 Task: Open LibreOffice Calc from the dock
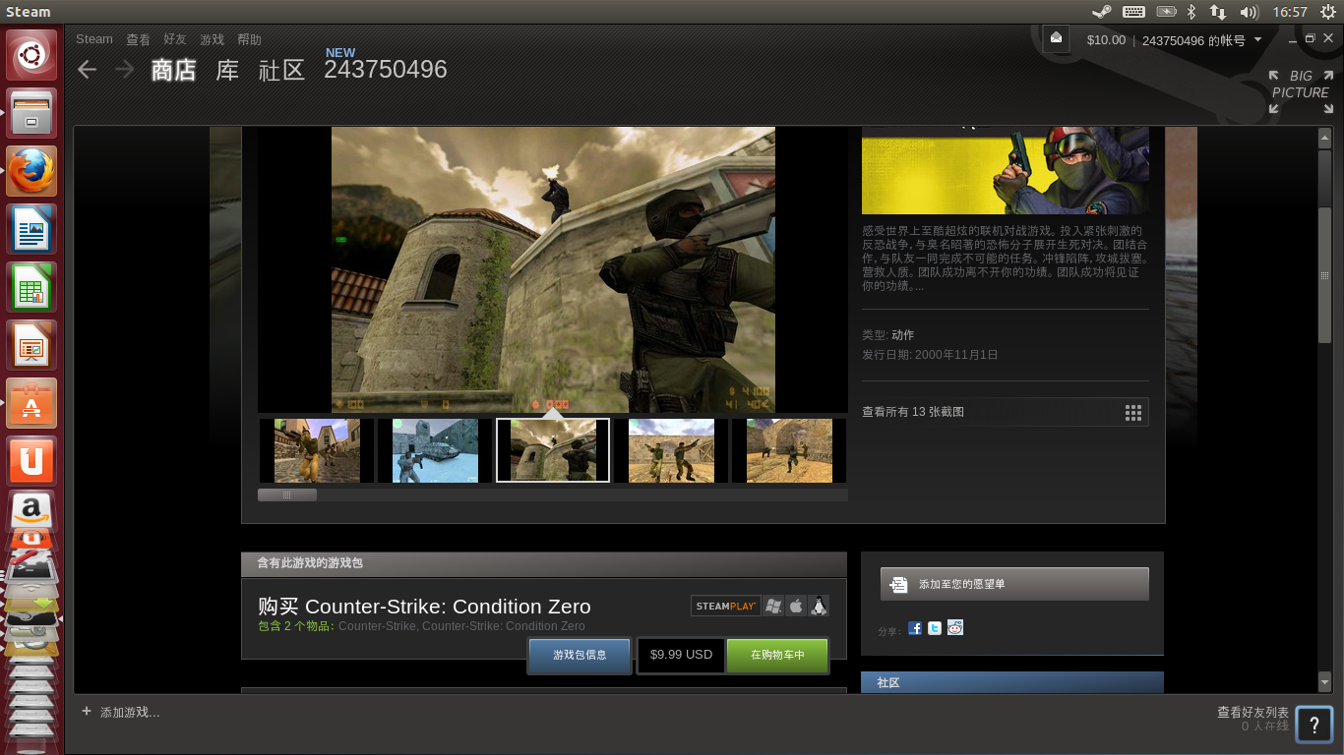click(31, 287)
